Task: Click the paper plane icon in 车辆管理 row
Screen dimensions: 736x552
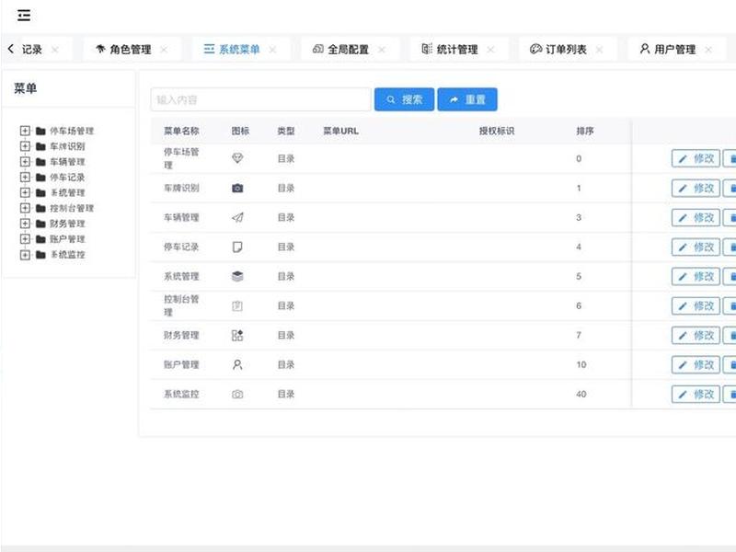Action: (237, 217)
